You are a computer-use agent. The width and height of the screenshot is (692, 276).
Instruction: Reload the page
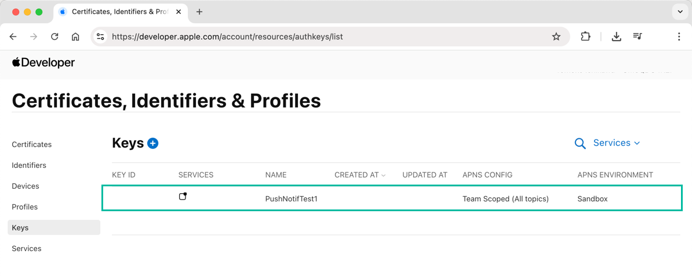(x=54, y=36)
